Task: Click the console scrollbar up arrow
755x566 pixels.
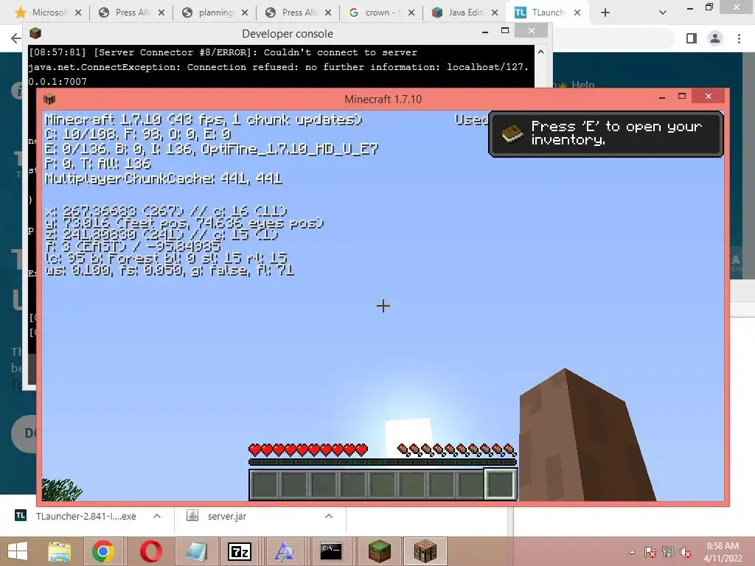Action: pyautogui.click(x=540, y=52)
